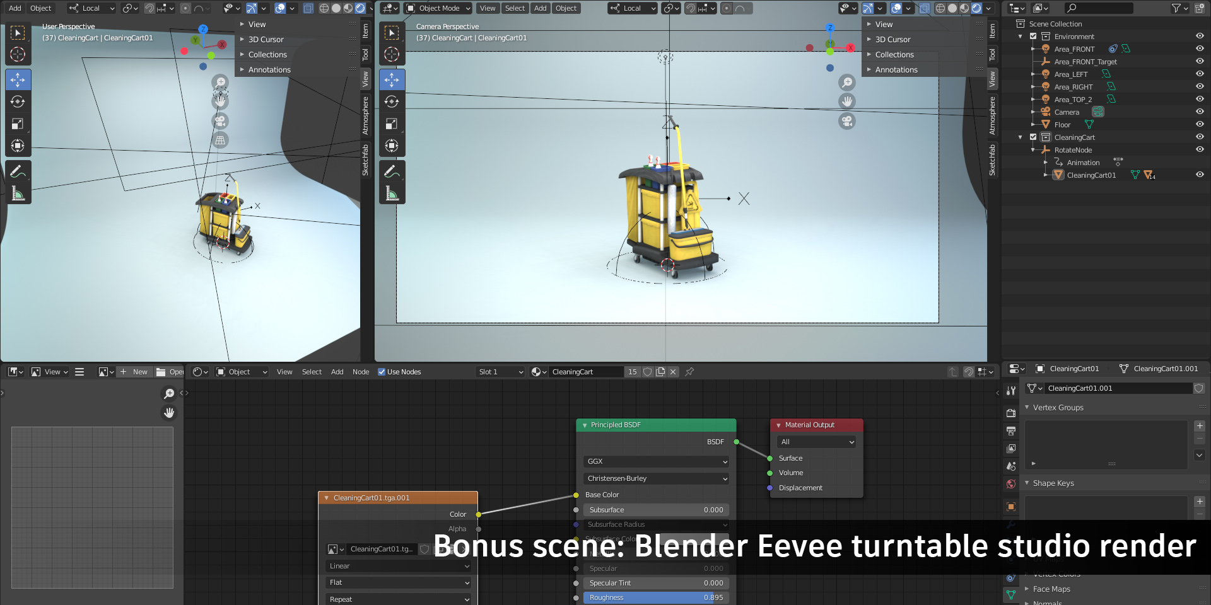Open the World properties tab icon
The width and height of the screenshot is (1211, 605).
click(1011, 484)
